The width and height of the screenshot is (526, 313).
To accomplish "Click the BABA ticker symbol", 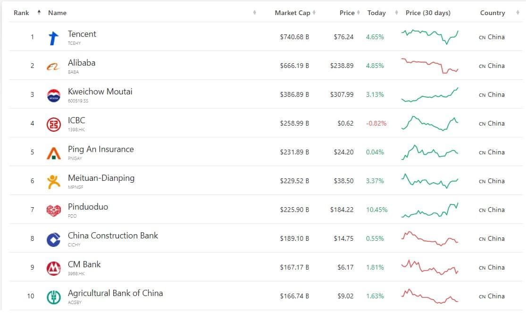I will point(73,72).
